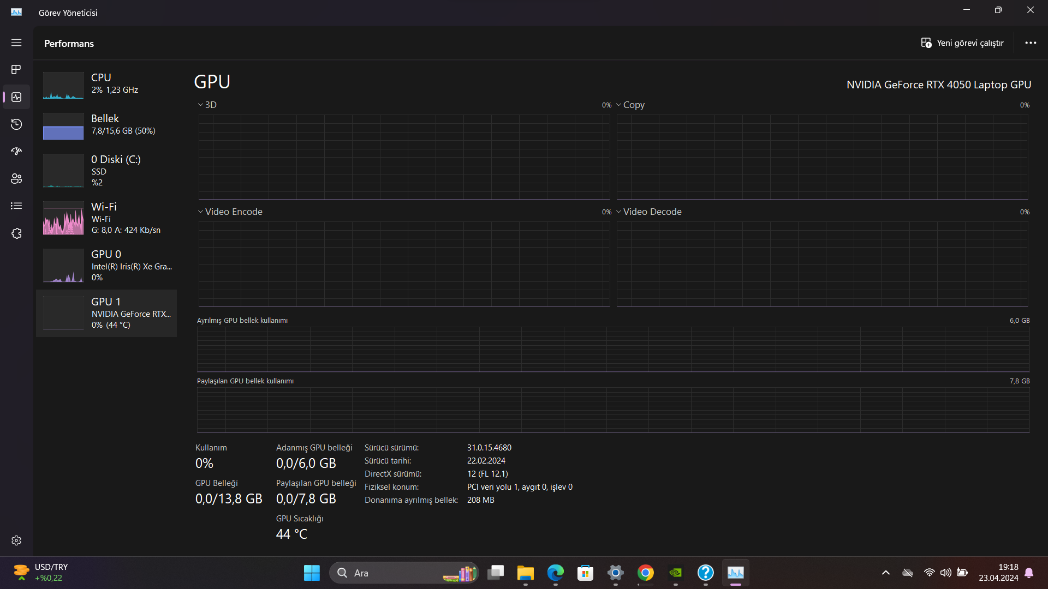
Task: Select GPU 0 Intel Iris Xe item
Action: tap(106, 266)
